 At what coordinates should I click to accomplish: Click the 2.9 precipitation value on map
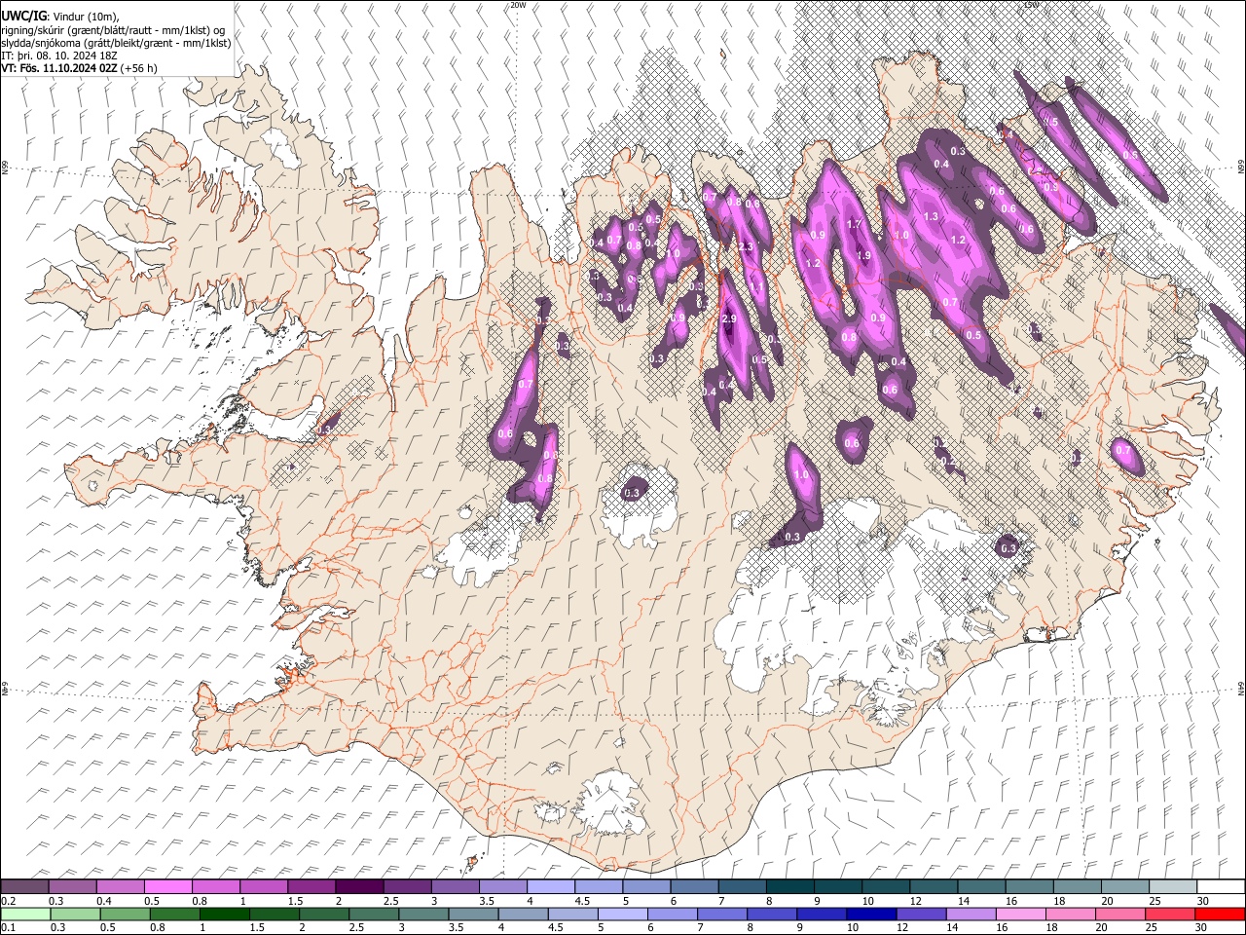(728, 320)
